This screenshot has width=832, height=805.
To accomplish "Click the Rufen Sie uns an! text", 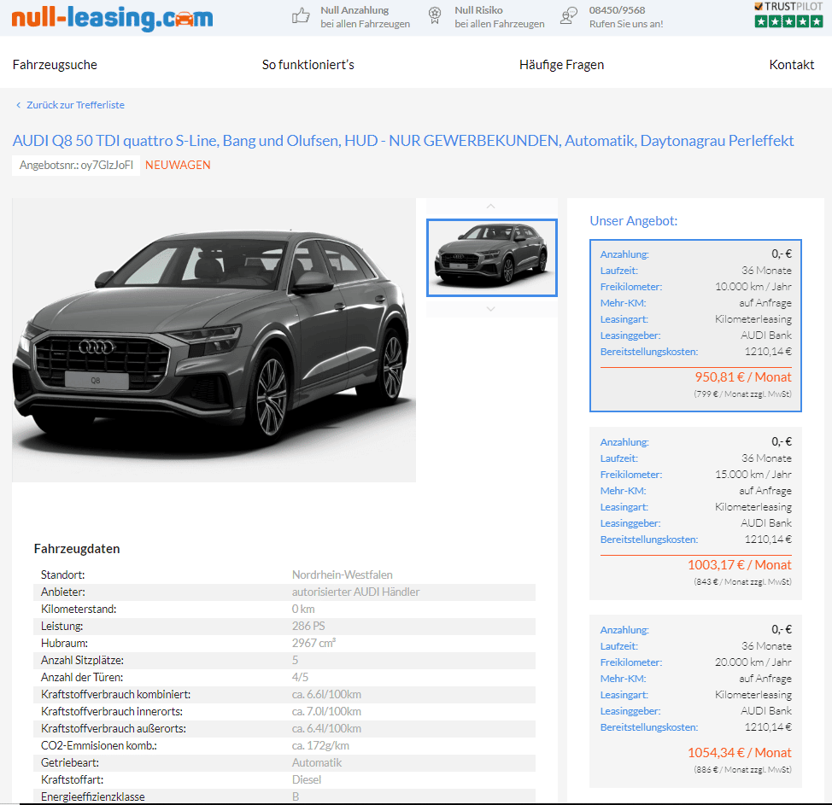I will (x=626, y=24).
